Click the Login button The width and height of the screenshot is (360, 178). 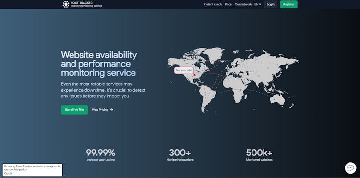pyautogui.click(x=270, y=4)
